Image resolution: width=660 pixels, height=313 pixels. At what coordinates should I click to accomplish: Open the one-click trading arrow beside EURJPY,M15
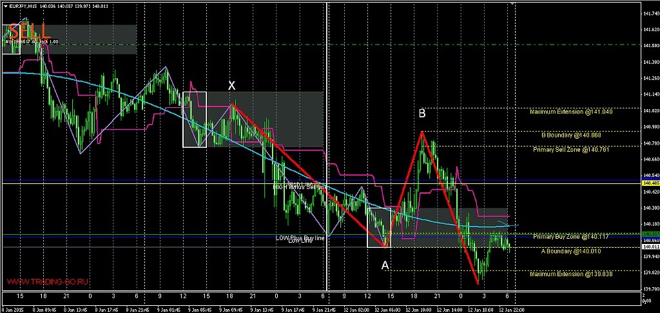[5, 6]
